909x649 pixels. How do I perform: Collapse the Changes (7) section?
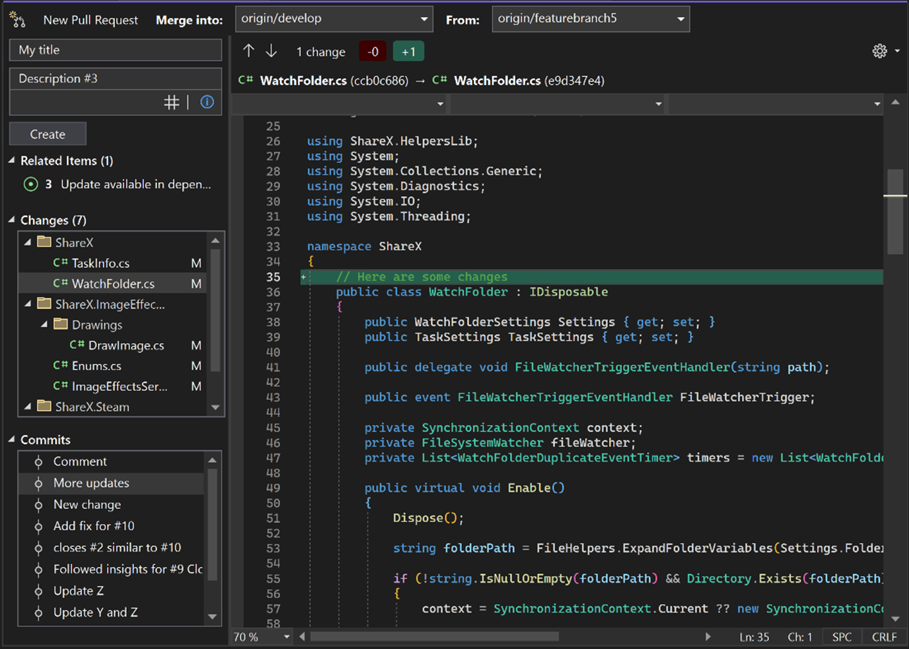point(12,220)
